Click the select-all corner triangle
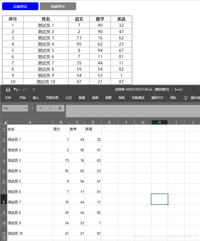The height and width of the screenshot is (241, 200). [5, 122]
